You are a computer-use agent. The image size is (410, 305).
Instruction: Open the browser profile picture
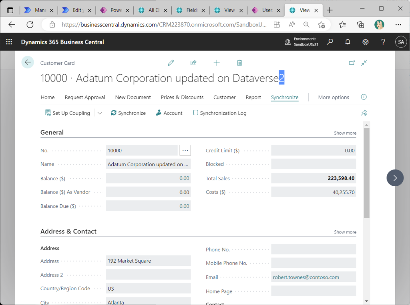pyautogui.click(x=379, y=24)
